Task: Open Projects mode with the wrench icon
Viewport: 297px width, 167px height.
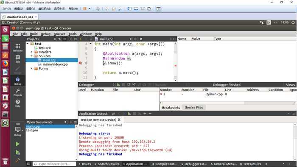Action: (x=18, y=92)
